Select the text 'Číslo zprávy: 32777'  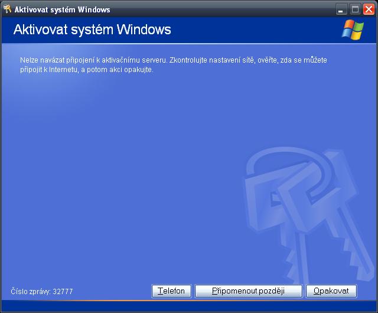tap(42, 291)
